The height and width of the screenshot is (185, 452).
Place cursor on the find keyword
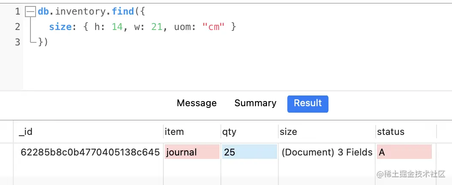coord(123,12)
